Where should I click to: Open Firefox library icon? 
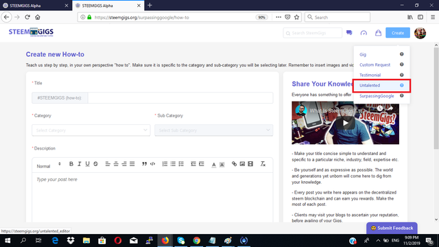click(410, 17)
